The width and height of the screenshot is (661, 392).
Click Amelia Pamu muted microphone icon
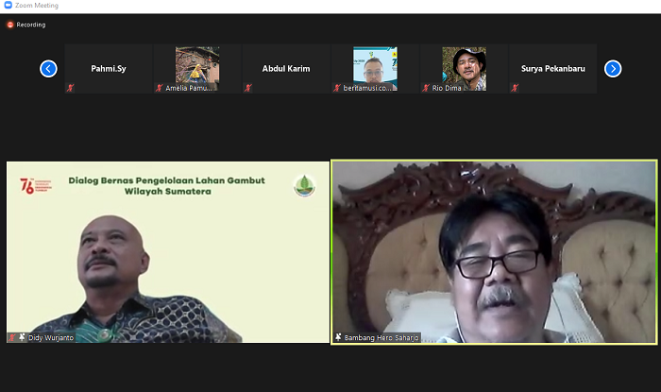pyautogui.click(x=159, y=88)
